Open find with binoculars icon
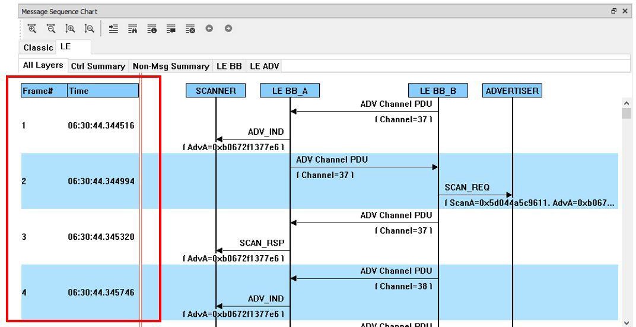636x327 pixels. click(x=133, y=28)
